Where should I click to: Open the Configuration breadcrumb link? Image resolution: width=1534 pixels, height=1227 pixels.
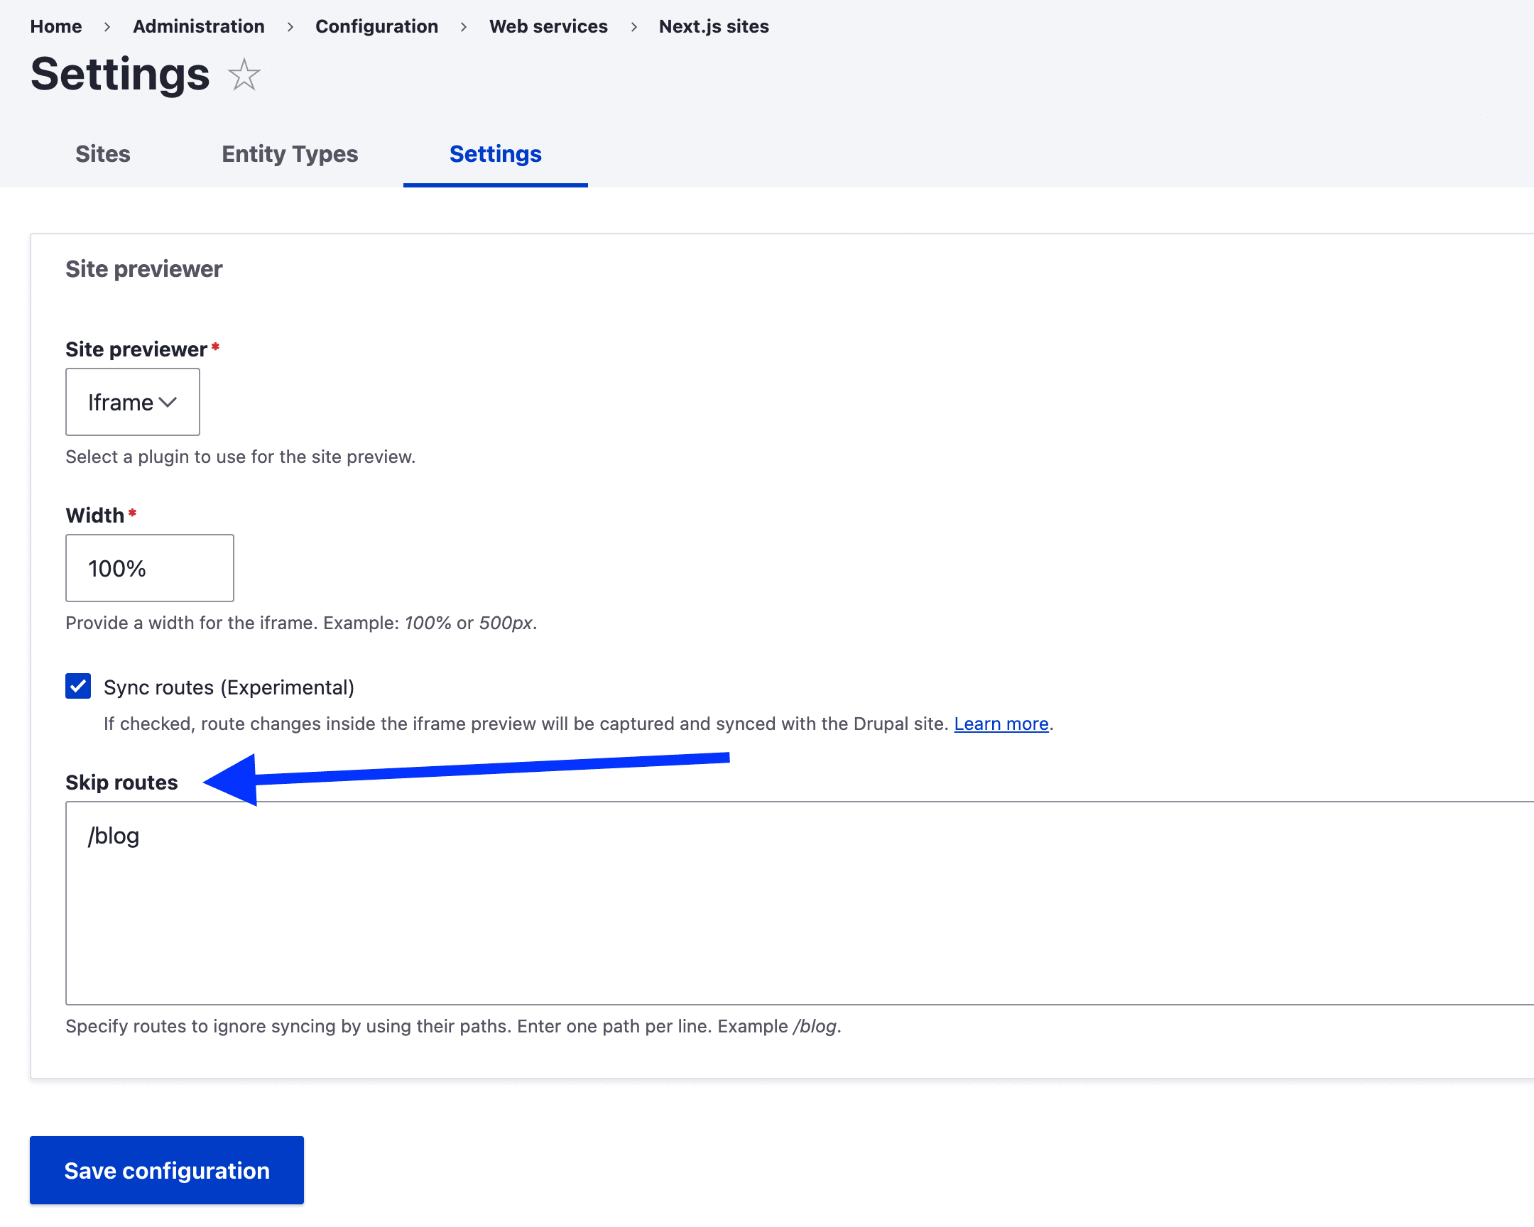click(x=376, y=26)
